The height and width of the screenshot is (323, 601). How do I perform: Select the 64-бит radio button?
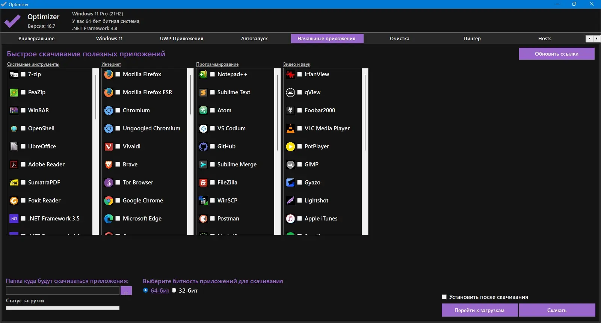(146, 290)
